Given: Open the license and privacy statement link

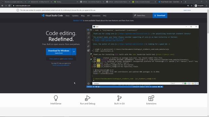Looking at the screenshot, I should click(x=61, y=65).
